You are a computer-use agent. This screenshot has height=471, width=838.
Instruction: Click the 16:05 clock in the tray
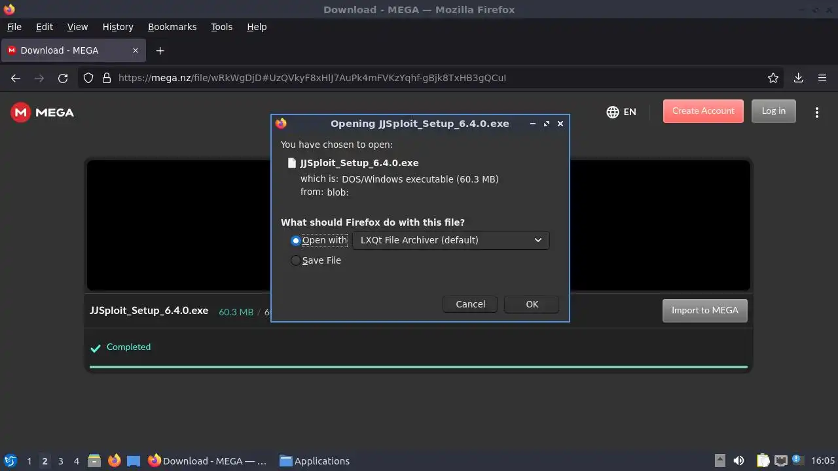823,461
